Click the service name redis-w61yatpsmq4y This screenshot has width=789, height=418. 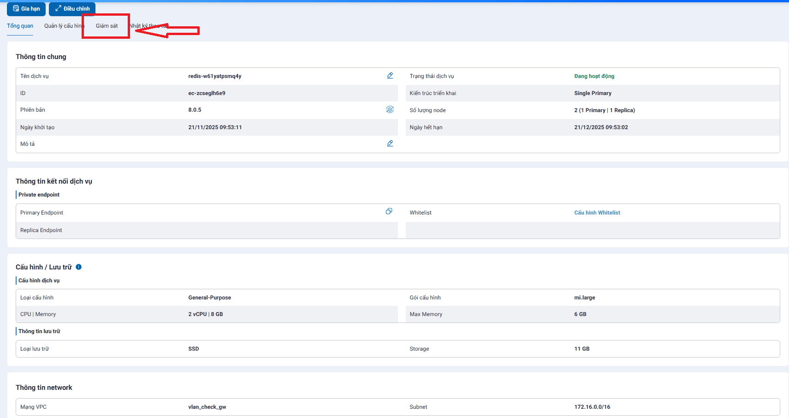tap(214, 76)
